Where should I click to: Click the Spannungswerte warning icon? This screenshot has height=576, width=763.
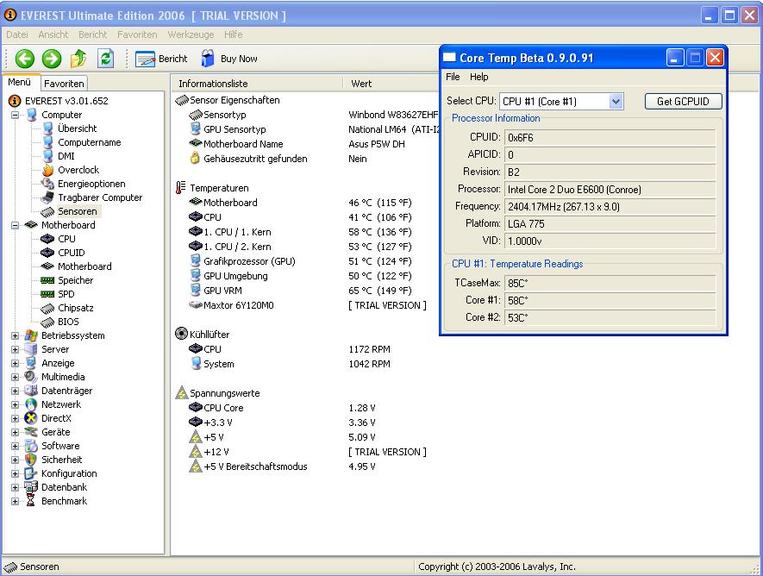coord(182,392)
